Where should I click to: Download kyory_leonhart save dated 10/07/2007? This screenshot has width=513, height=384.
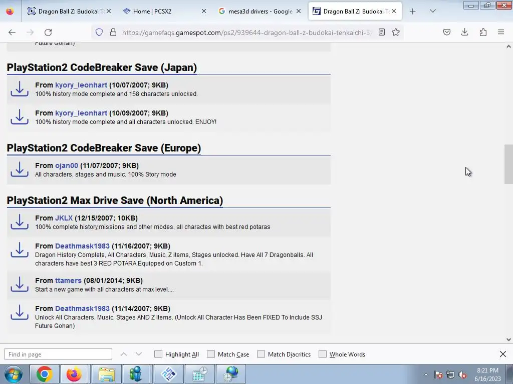point(20,89)
